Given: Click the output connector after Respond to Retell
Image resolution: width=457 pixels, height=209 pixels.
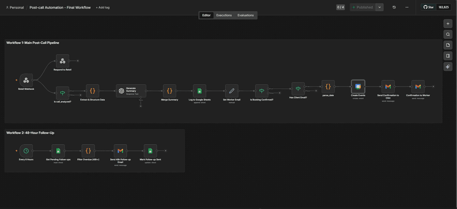Looking at the screenshot, I should (x=77, y=61).
